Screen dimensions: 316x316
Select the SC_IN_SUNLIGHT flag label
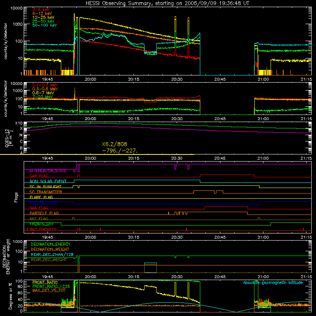point(45,186)
